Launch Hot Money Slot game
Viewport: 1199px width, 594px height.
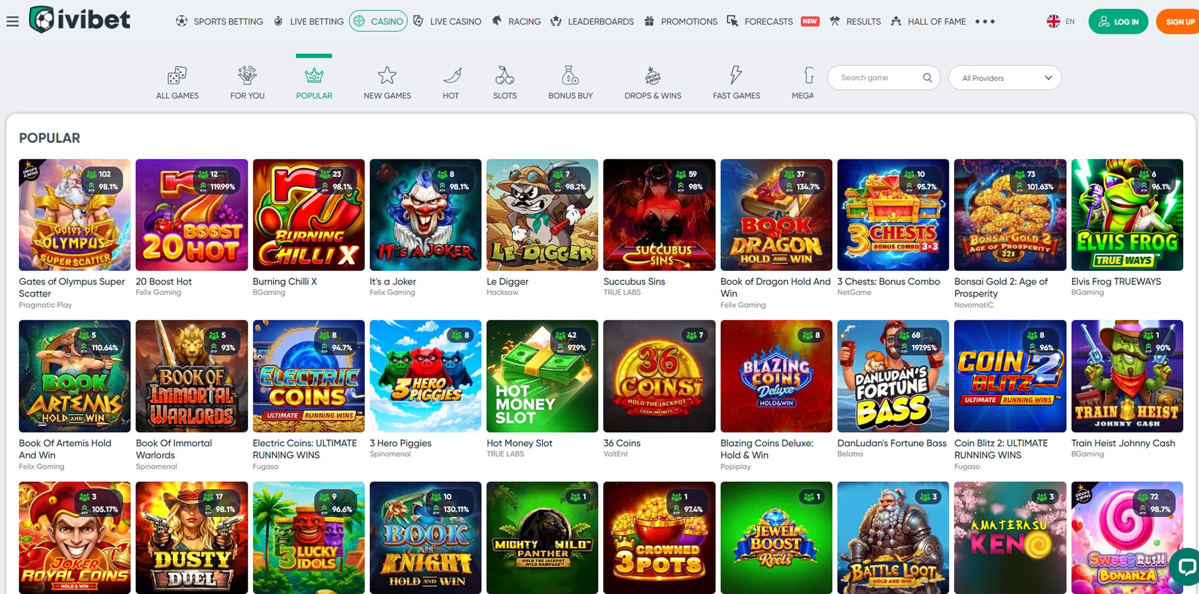[x=542, y=376]
